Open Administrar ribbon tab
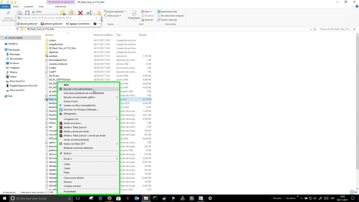The width and height of the screenshot is (359, 202). coord(61,7)
